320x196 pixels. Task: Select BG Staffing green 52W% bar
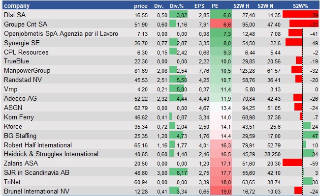coord(311,136)
